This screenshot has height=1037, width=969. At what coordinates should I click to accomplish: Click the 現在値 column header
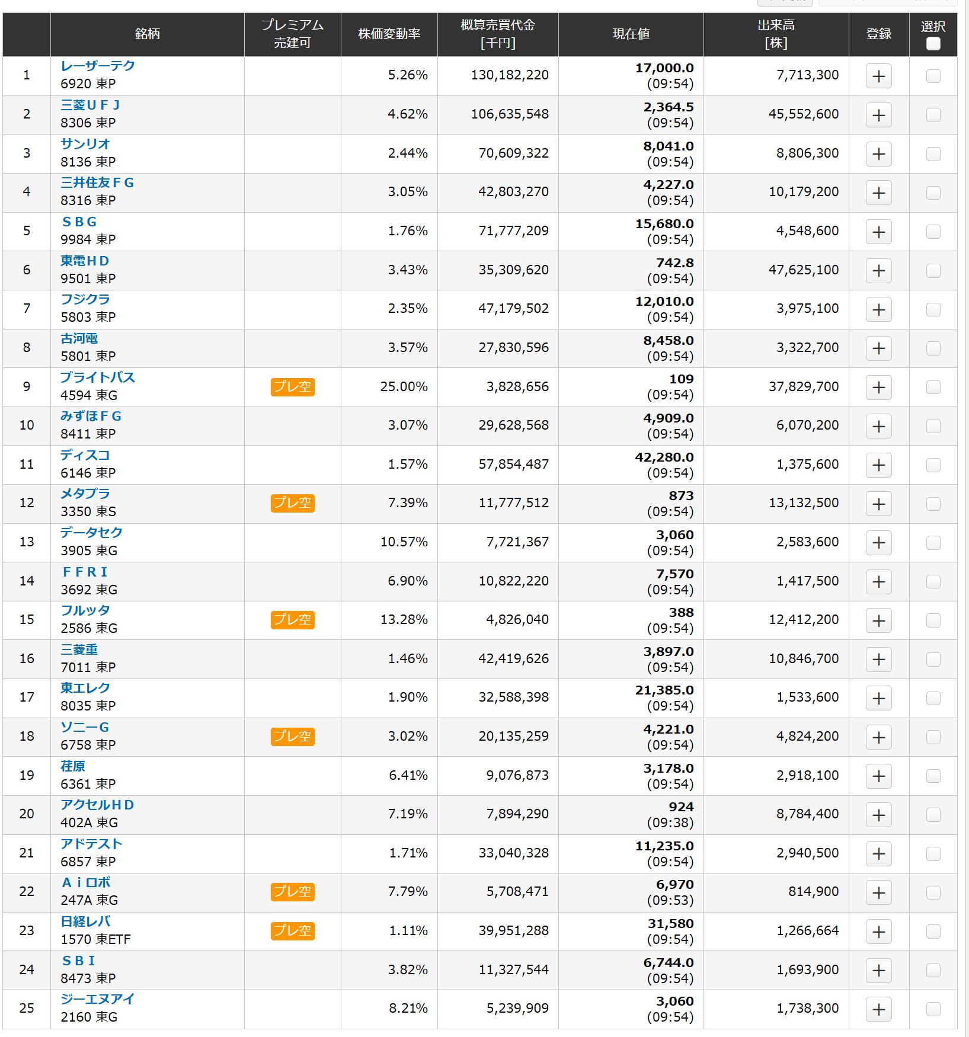click(x=631, y=34)
